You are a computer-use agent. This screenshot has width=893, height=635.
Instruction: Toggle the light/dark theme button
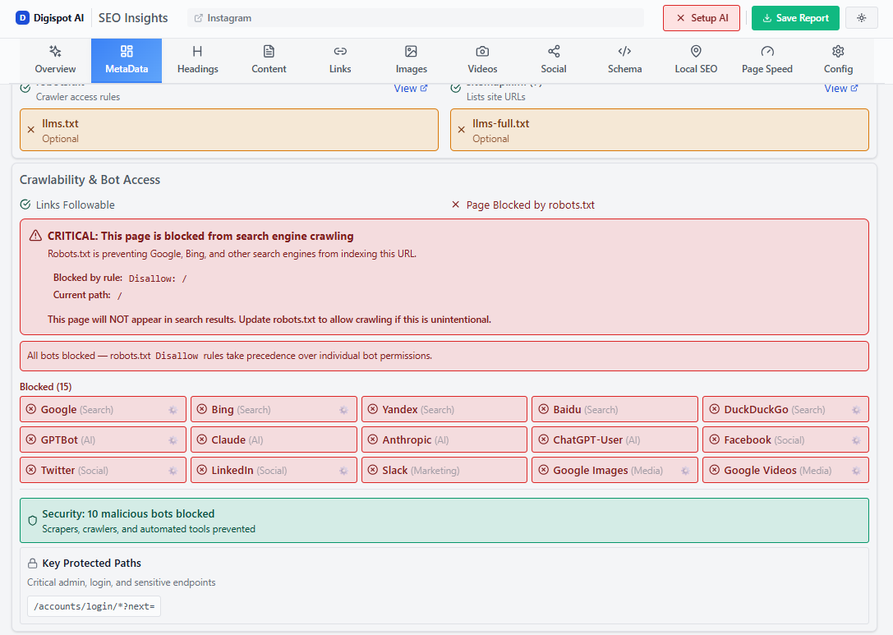coord(862,18)
